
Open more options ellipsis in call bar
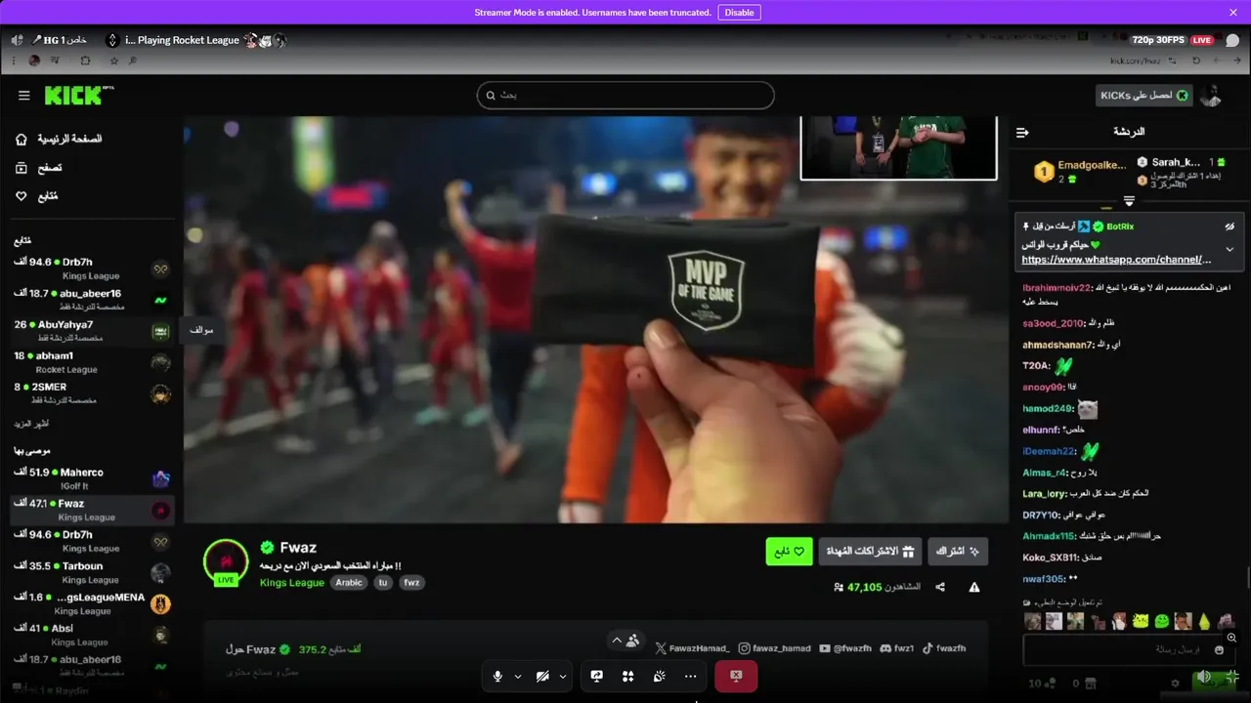[x=691, y=676]
